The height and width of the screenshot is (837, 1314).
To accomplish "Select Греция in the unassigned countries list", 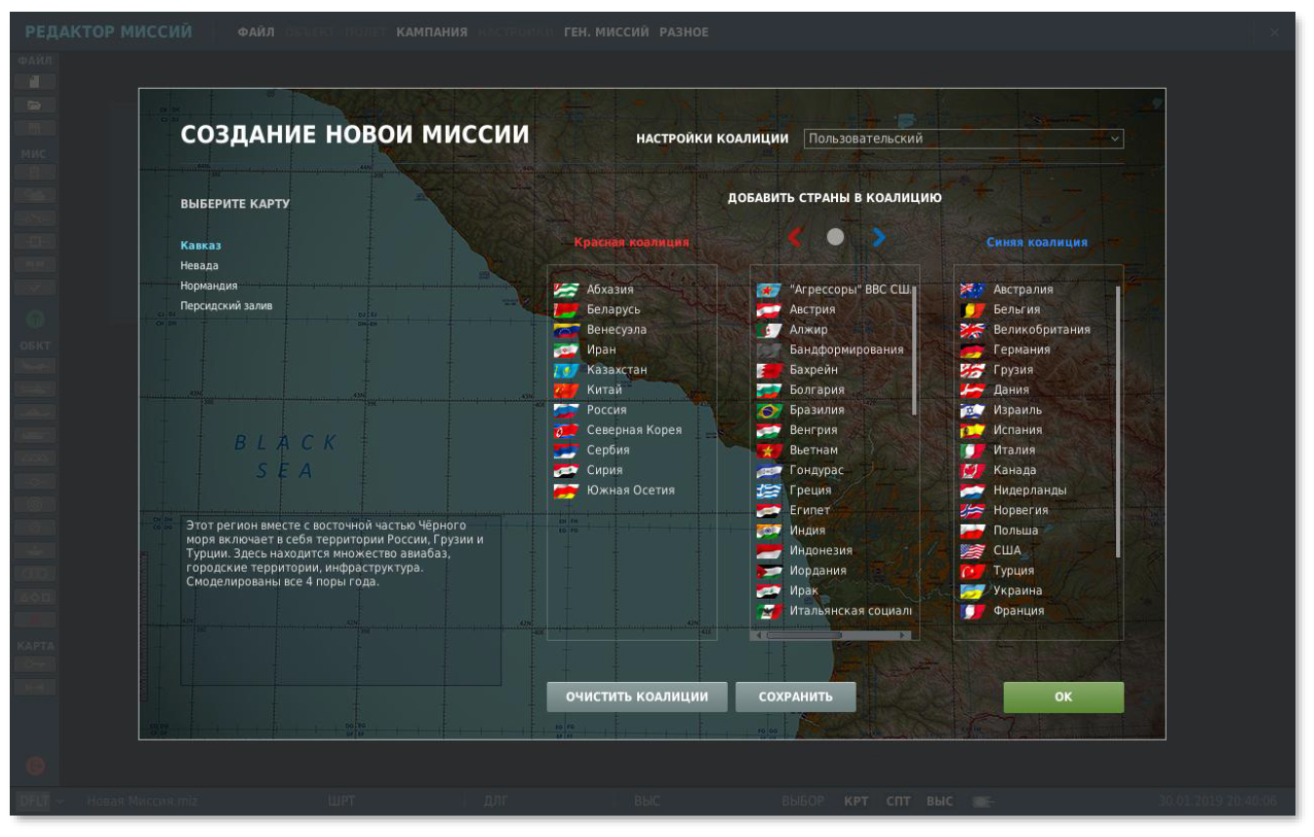I will point(810,491).
